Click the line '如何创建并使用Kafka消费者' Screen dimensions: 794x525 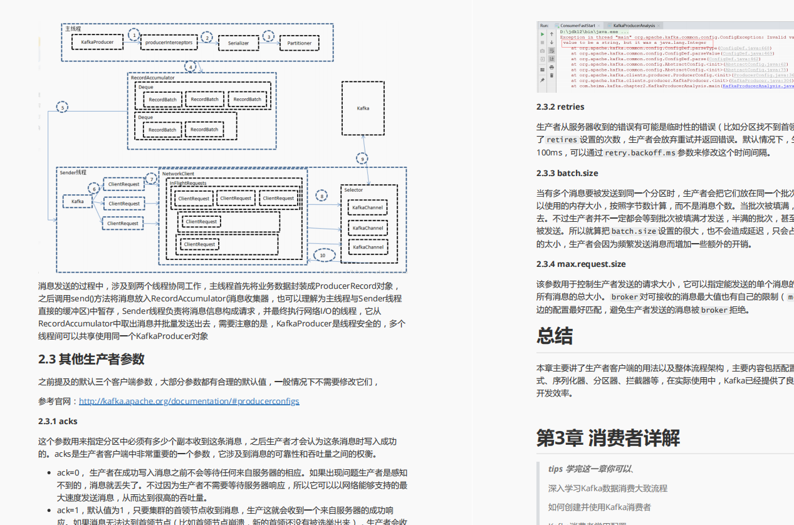[600, 507]
